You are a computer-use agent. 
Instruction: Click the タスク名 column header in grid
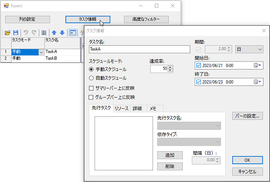62,43
